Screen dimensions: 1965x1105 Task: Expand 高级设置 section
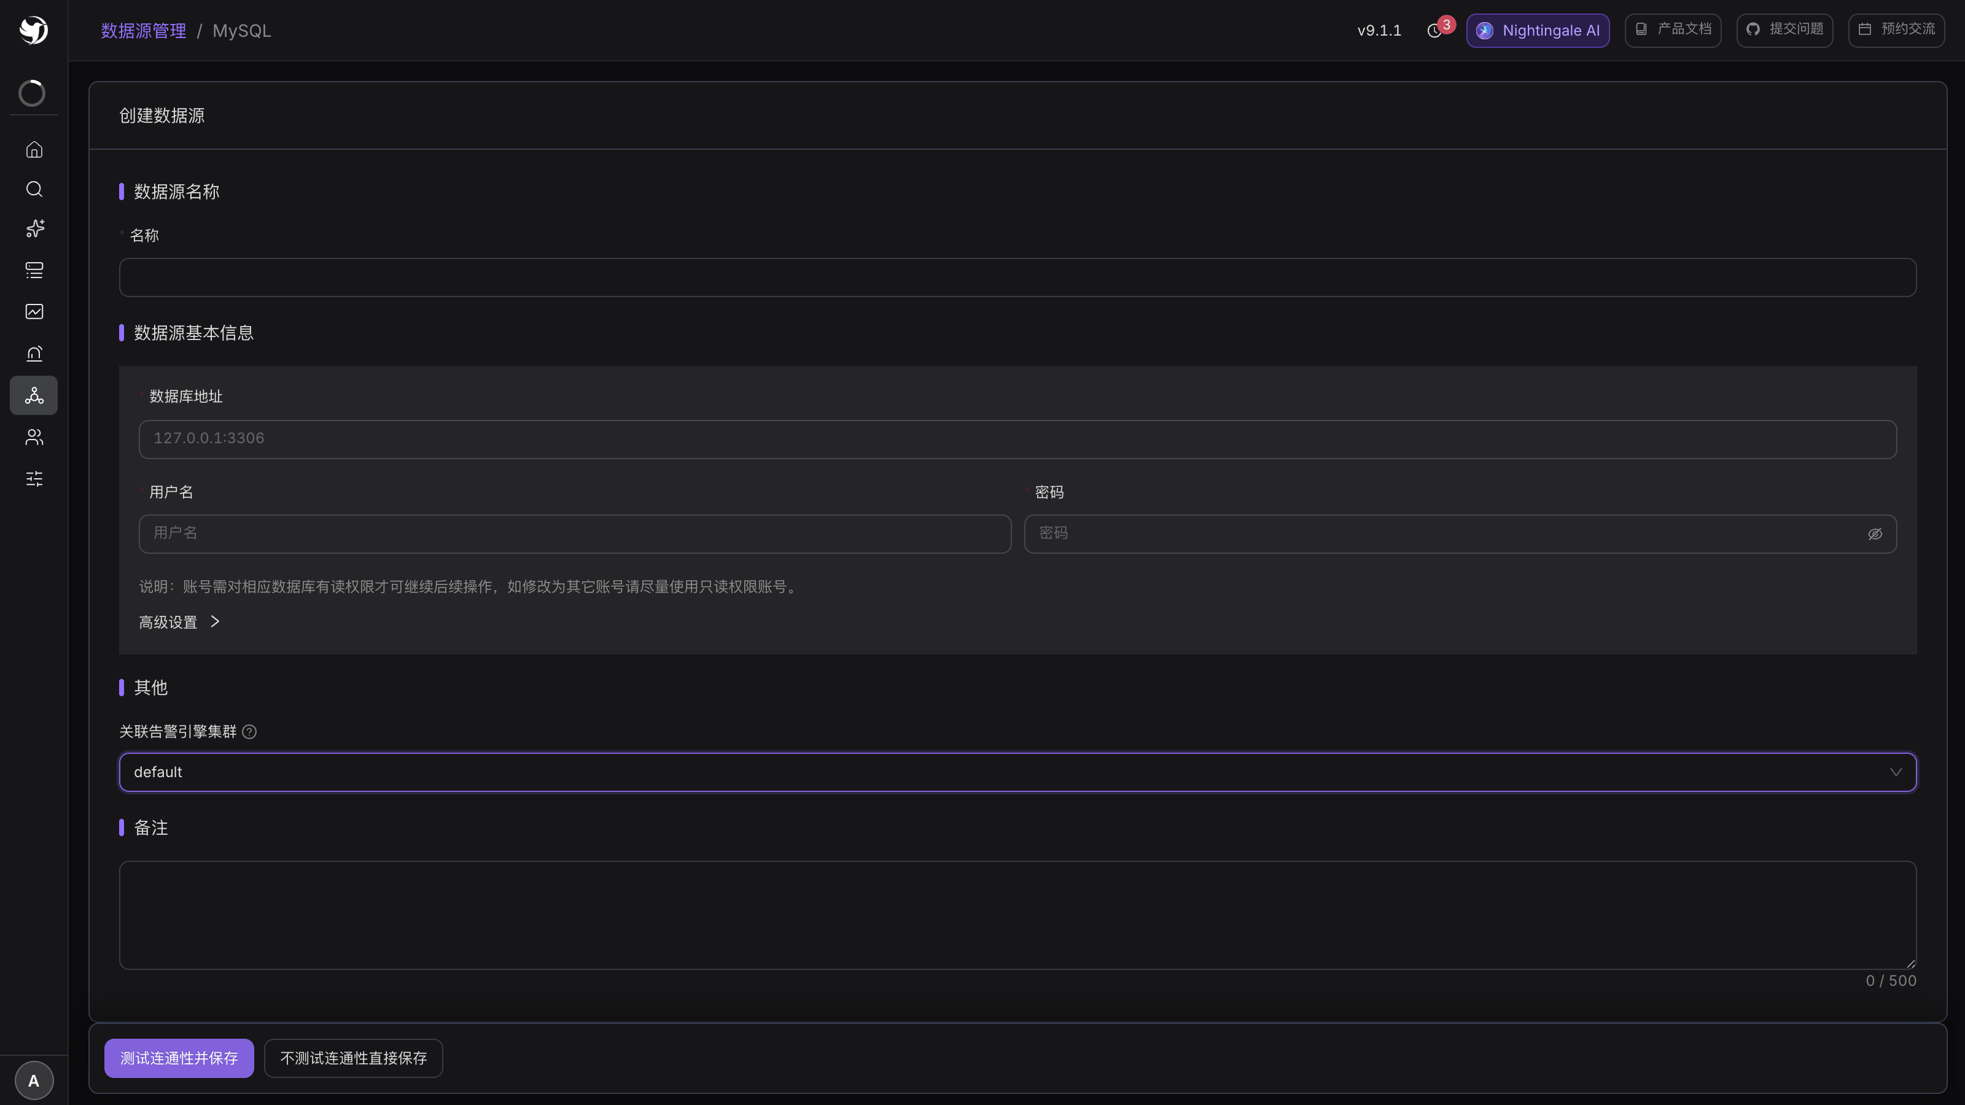(179, 622)
